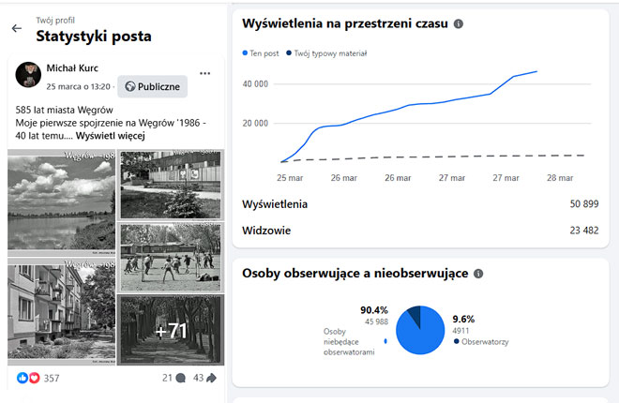Click info icon beside Osoby obserwujące a nieobserwujące
This screenshot has height=403, width=619.
click(x=478, y=274)
